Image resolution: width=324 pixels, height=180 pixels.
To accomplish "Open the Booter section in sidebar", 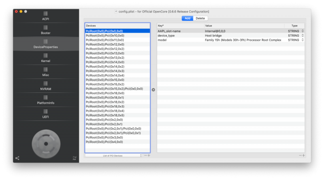I will pos(46,30).
